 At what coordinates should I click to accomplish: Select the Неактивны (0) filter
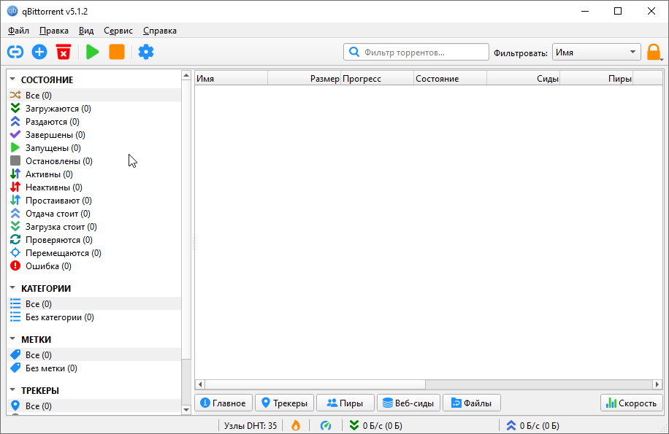(x=94, y=187)
